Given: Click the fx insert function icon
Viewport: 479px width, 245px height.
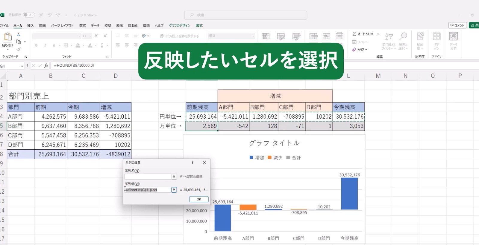Looking at the screenshot, I should pos(46,66).
